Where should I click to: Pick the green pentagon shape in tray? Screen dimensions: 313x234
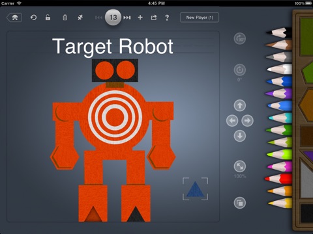[307, 73]
